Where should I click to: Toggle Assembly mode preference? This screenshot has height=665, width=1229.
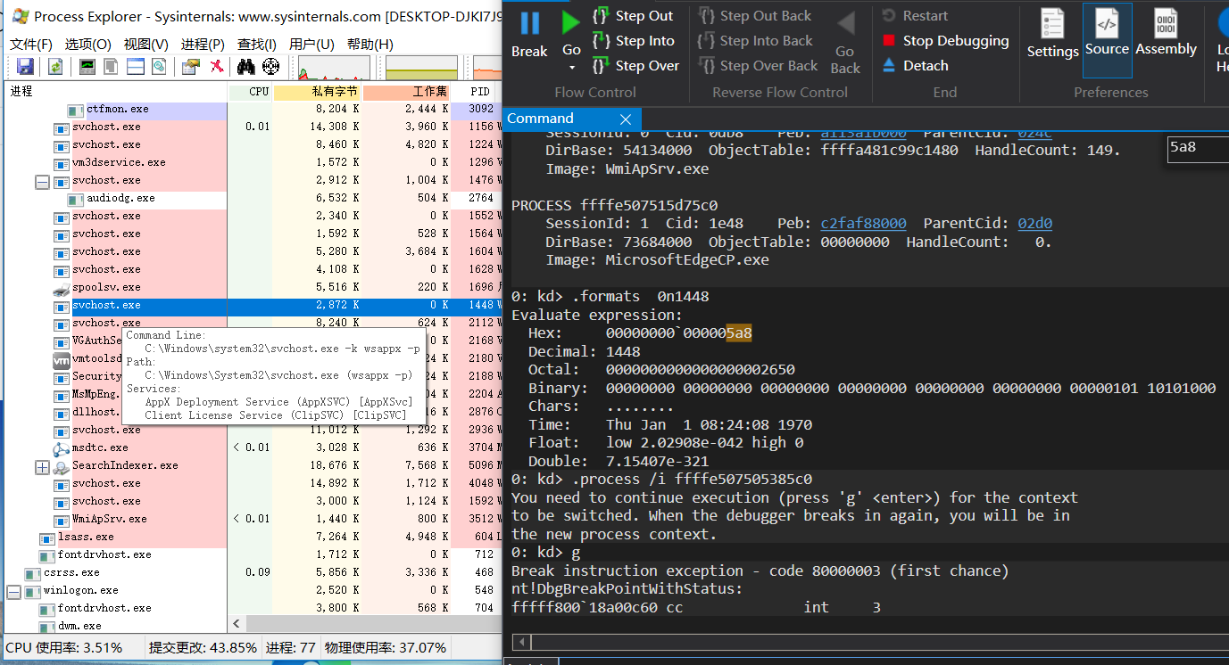click(x=1166, y=34)
